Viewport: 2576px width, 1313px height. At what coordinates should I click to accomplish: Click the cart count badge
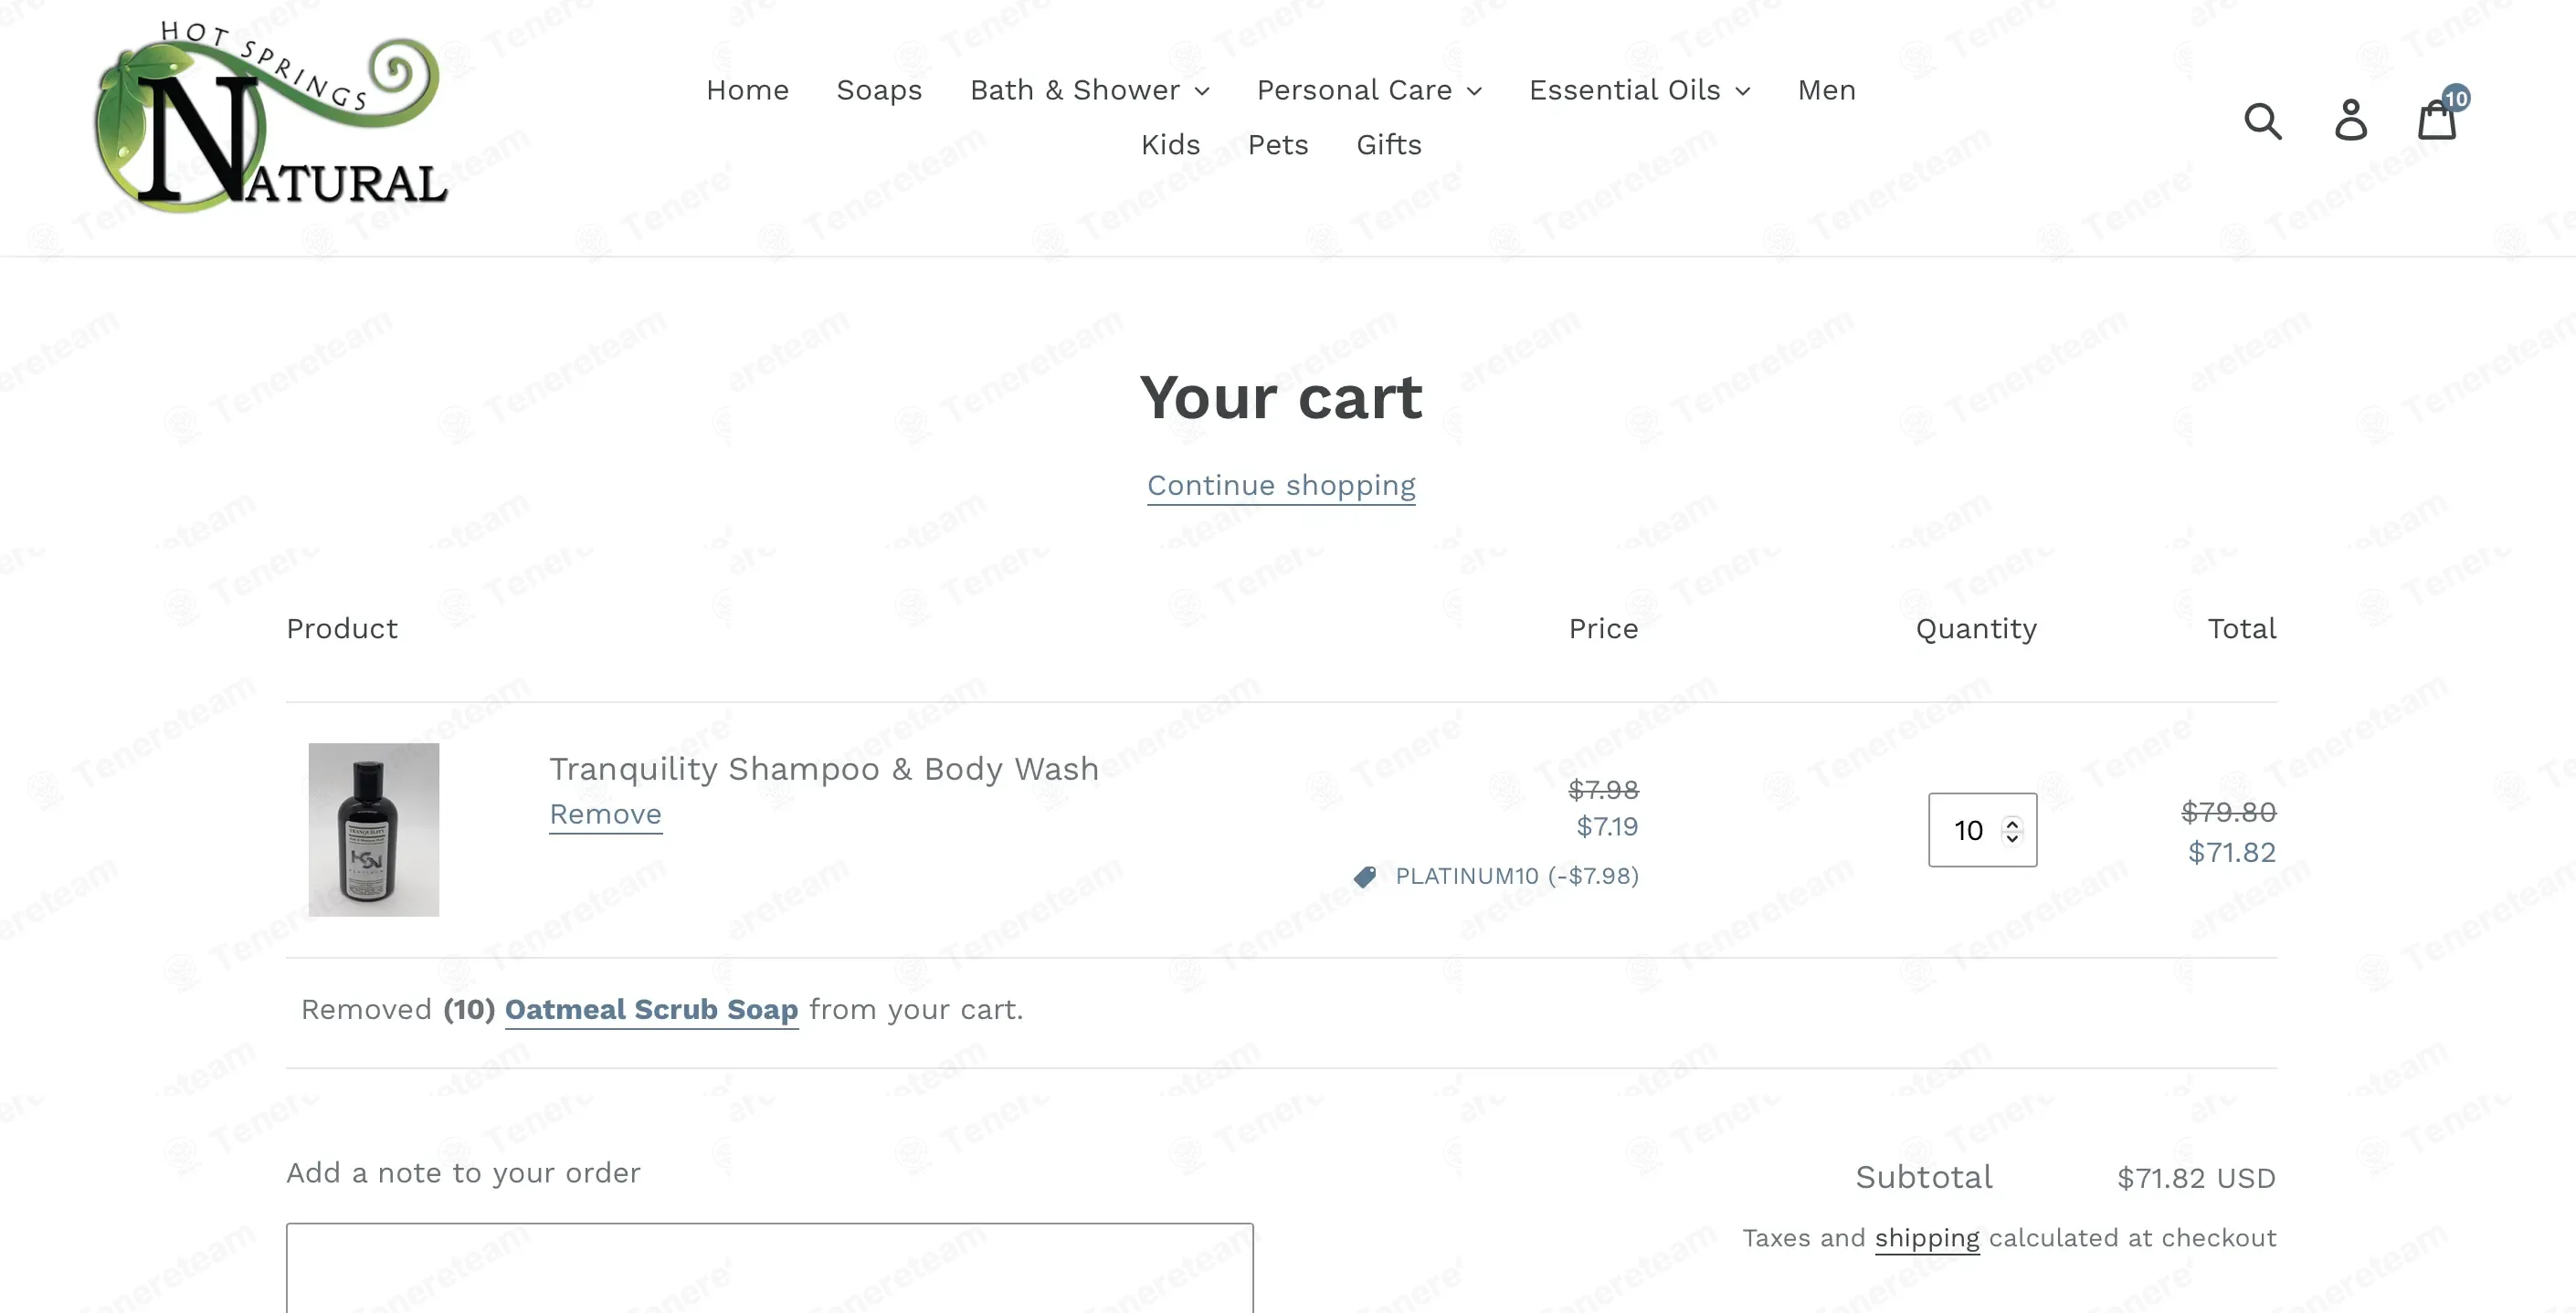pos(2456,98)
